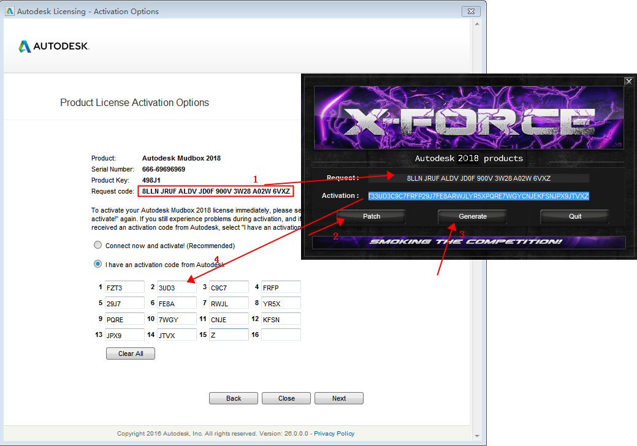Click activation code field 1 containing FZT3
Screen dimensions: 637x446
(124, 287)
